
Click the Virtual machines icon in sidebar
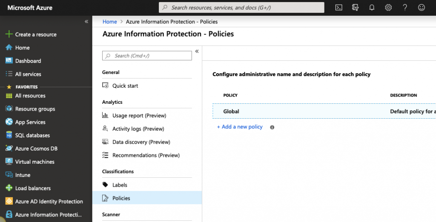click(9, 162)
